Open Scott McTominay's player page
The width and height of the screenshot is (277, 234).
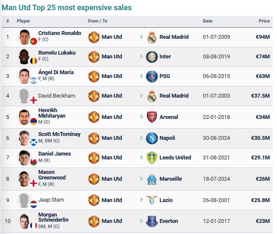59,134
